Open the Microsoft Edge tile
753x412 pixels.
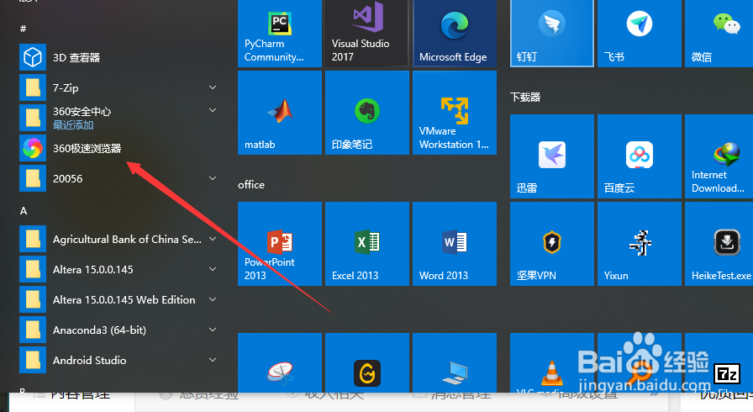pyautogui.click(x=455, y=33)
